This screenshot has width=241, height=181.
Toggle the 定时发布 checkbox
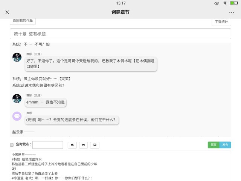coord(12,145)
